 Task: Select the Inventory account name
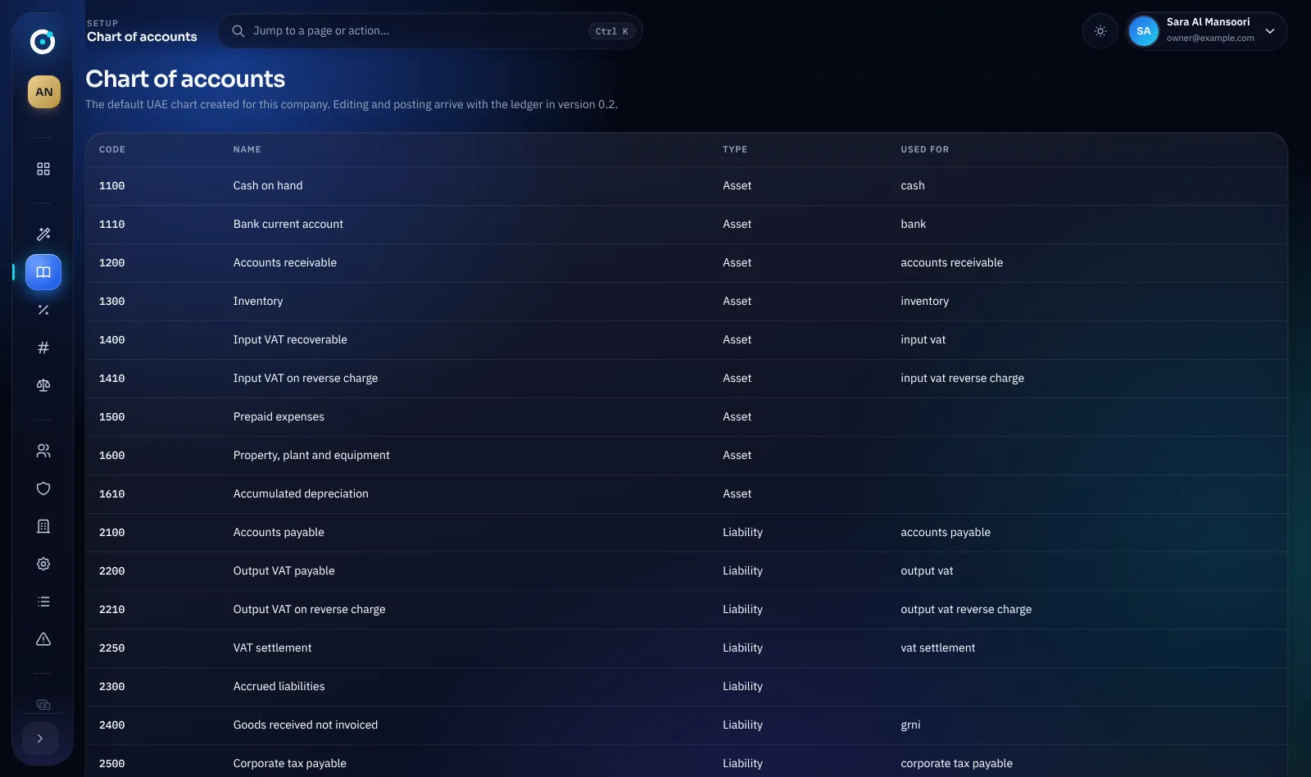tap(258, 302)
